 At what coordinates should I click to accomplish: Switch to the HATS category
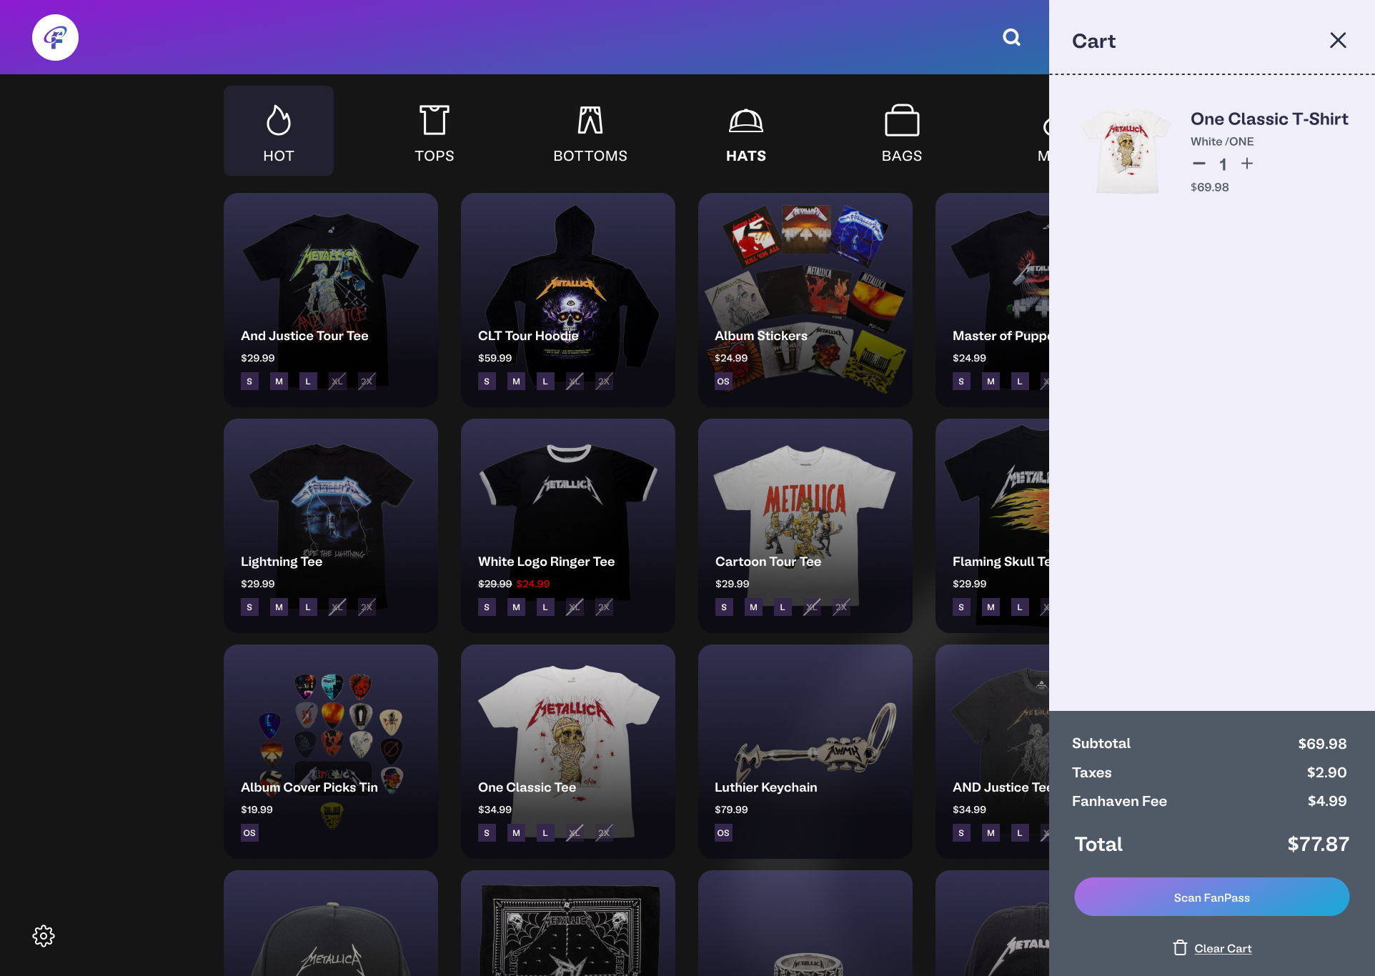coord(746,131)
